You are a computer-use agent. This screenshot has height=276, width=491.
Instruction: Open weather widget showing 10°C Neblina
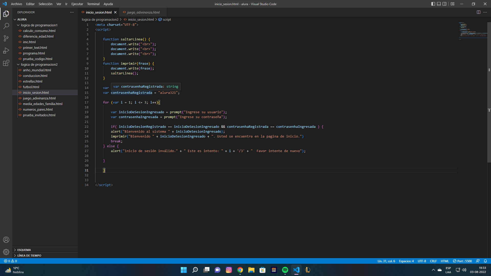[14, 270]
